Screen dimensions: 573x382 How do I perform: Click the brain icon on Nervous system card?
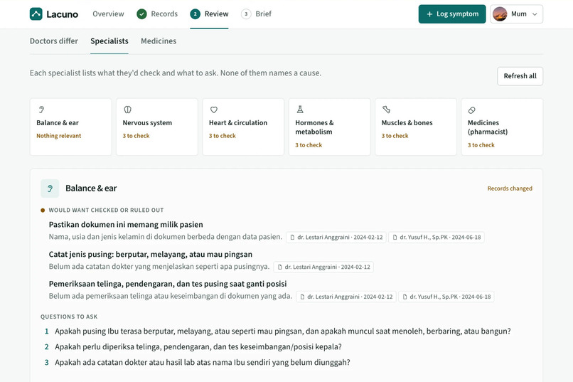[127, 110]
